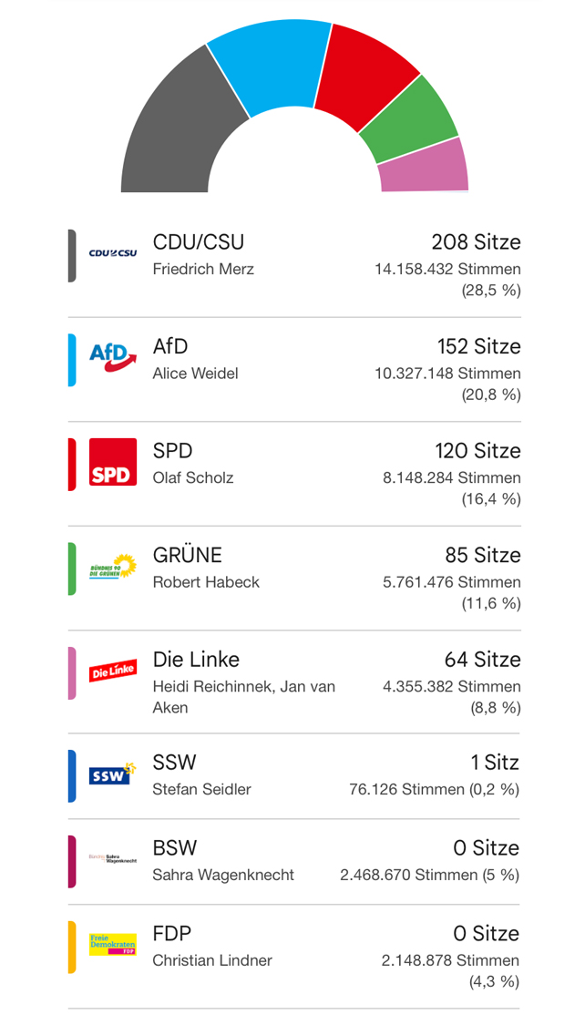Select the blue SSW logo
Viewport: 585px width, 1025px height.
click(x=112, y=774)
